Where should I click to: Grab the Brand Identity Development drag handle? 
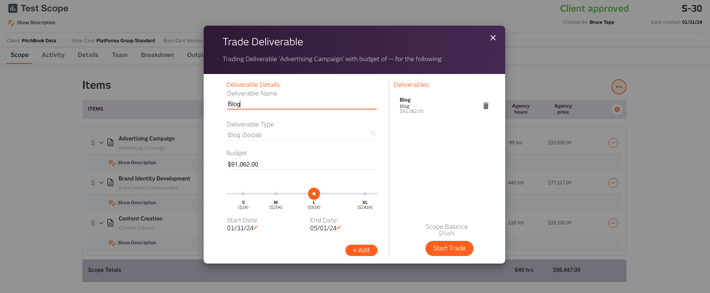coord(93,183)
